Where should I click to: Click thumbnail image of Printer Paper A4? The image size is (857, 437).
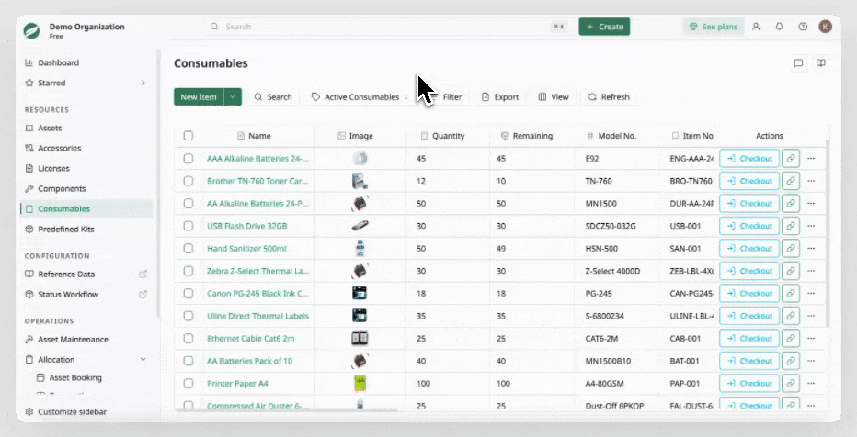tap(360, 383)
